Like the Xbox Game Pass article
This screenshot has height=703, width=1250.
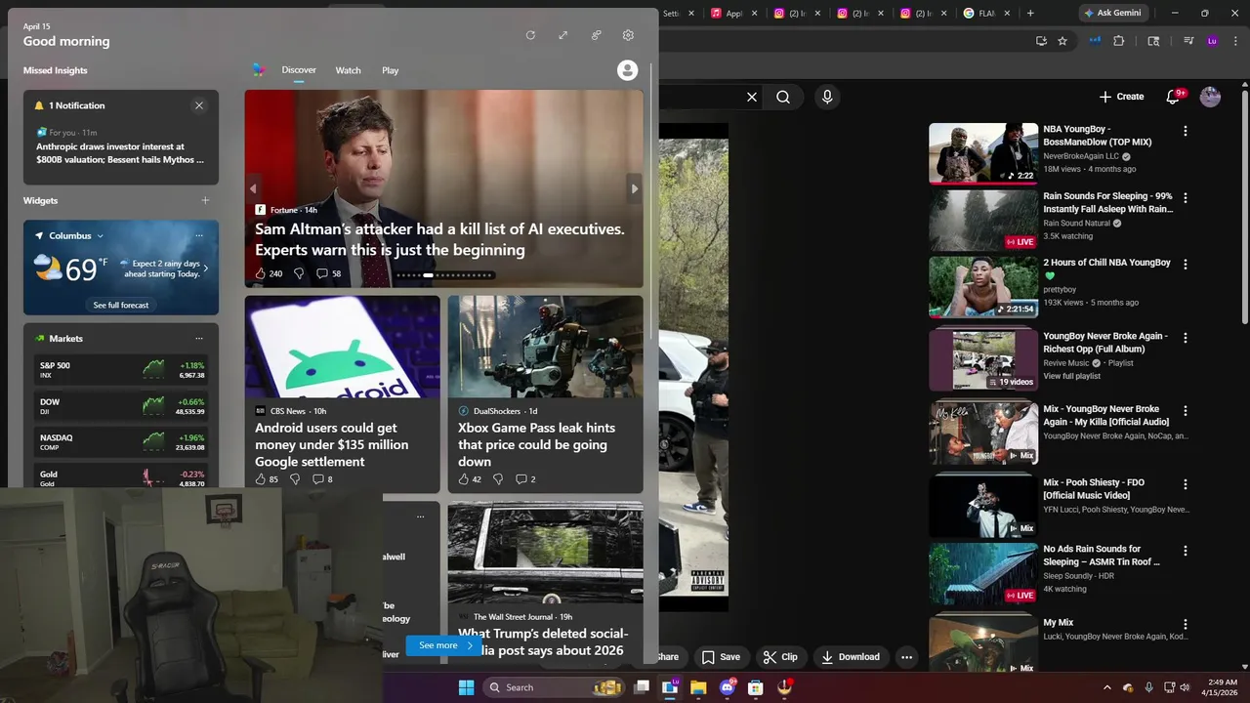click(x=464, y=479)
